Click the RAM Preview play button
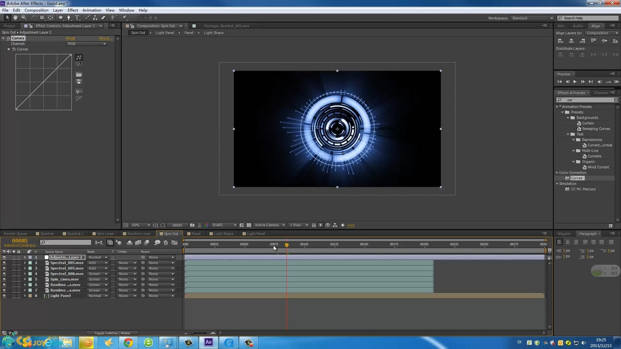Screen dimensions: 621x349 [616, 81]
